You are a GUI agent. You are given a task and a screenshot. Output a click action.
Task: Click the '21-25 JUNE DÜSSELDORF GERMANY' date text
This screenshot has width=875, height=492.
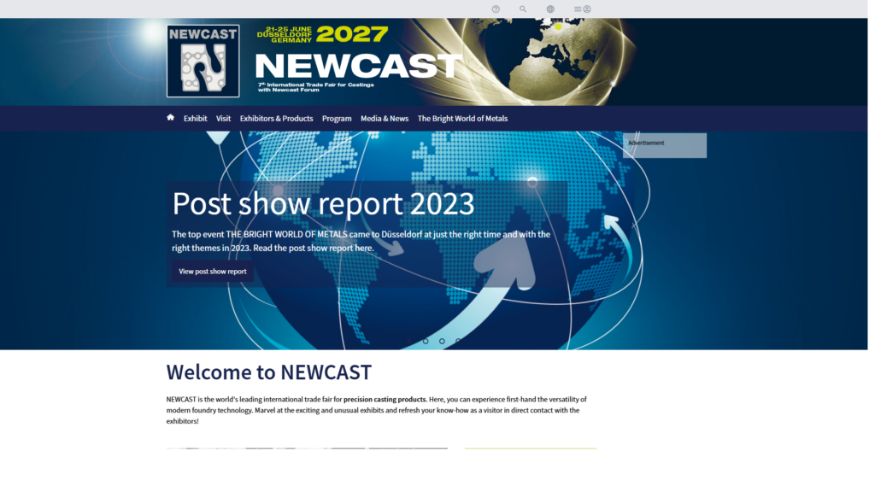point(285,34)
